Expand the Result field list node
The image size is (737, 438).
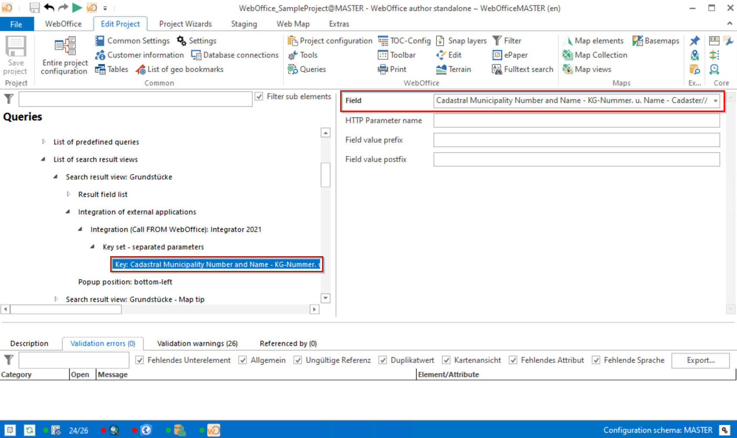point(69,194)
